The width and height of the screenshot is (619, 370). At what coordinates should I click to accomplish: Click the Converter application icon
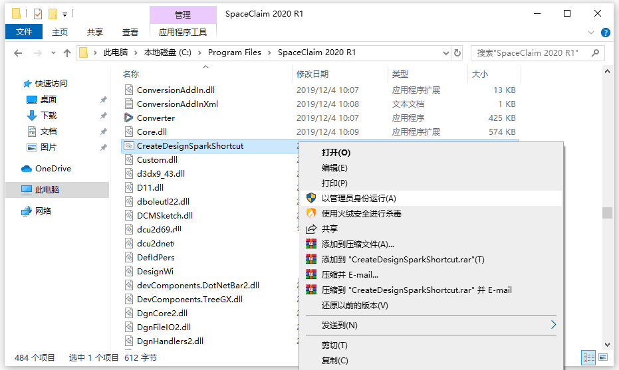pos(128,118)
